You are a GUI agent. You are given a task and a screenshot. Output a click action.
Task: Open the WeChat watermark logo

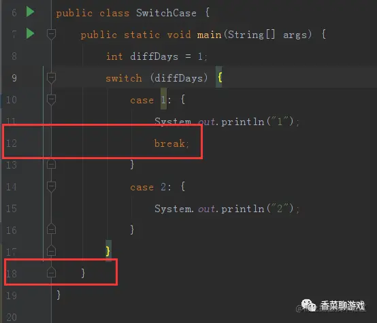pos(308,305)
